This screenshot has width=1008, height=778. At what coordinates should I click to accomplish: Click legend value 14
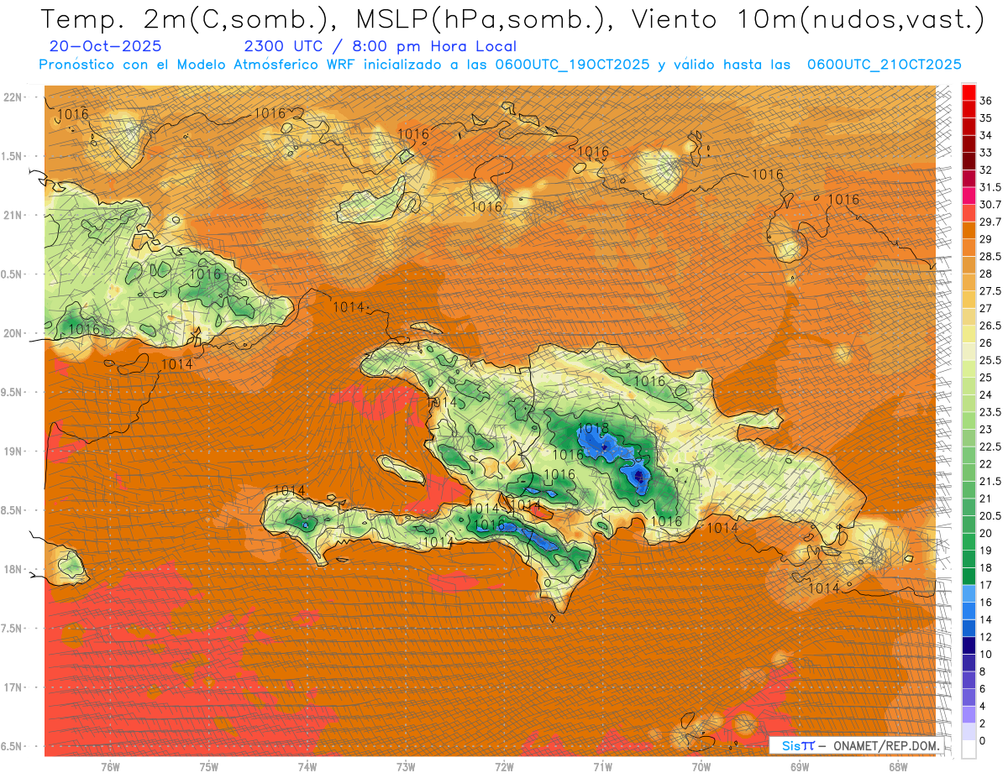click(986, 620)
